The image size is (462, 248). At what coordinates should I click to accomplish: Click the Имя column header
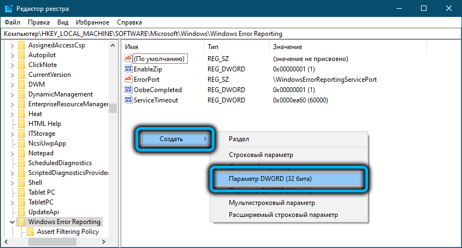131,47
